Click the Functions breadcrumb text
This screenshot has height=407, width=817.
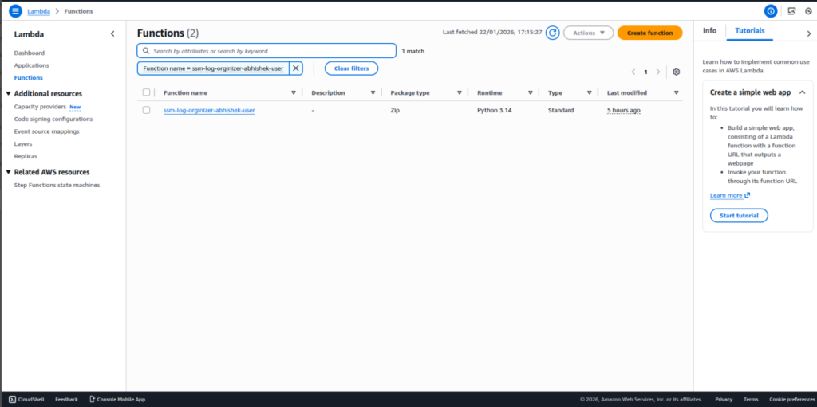click(x=79, y=11)
